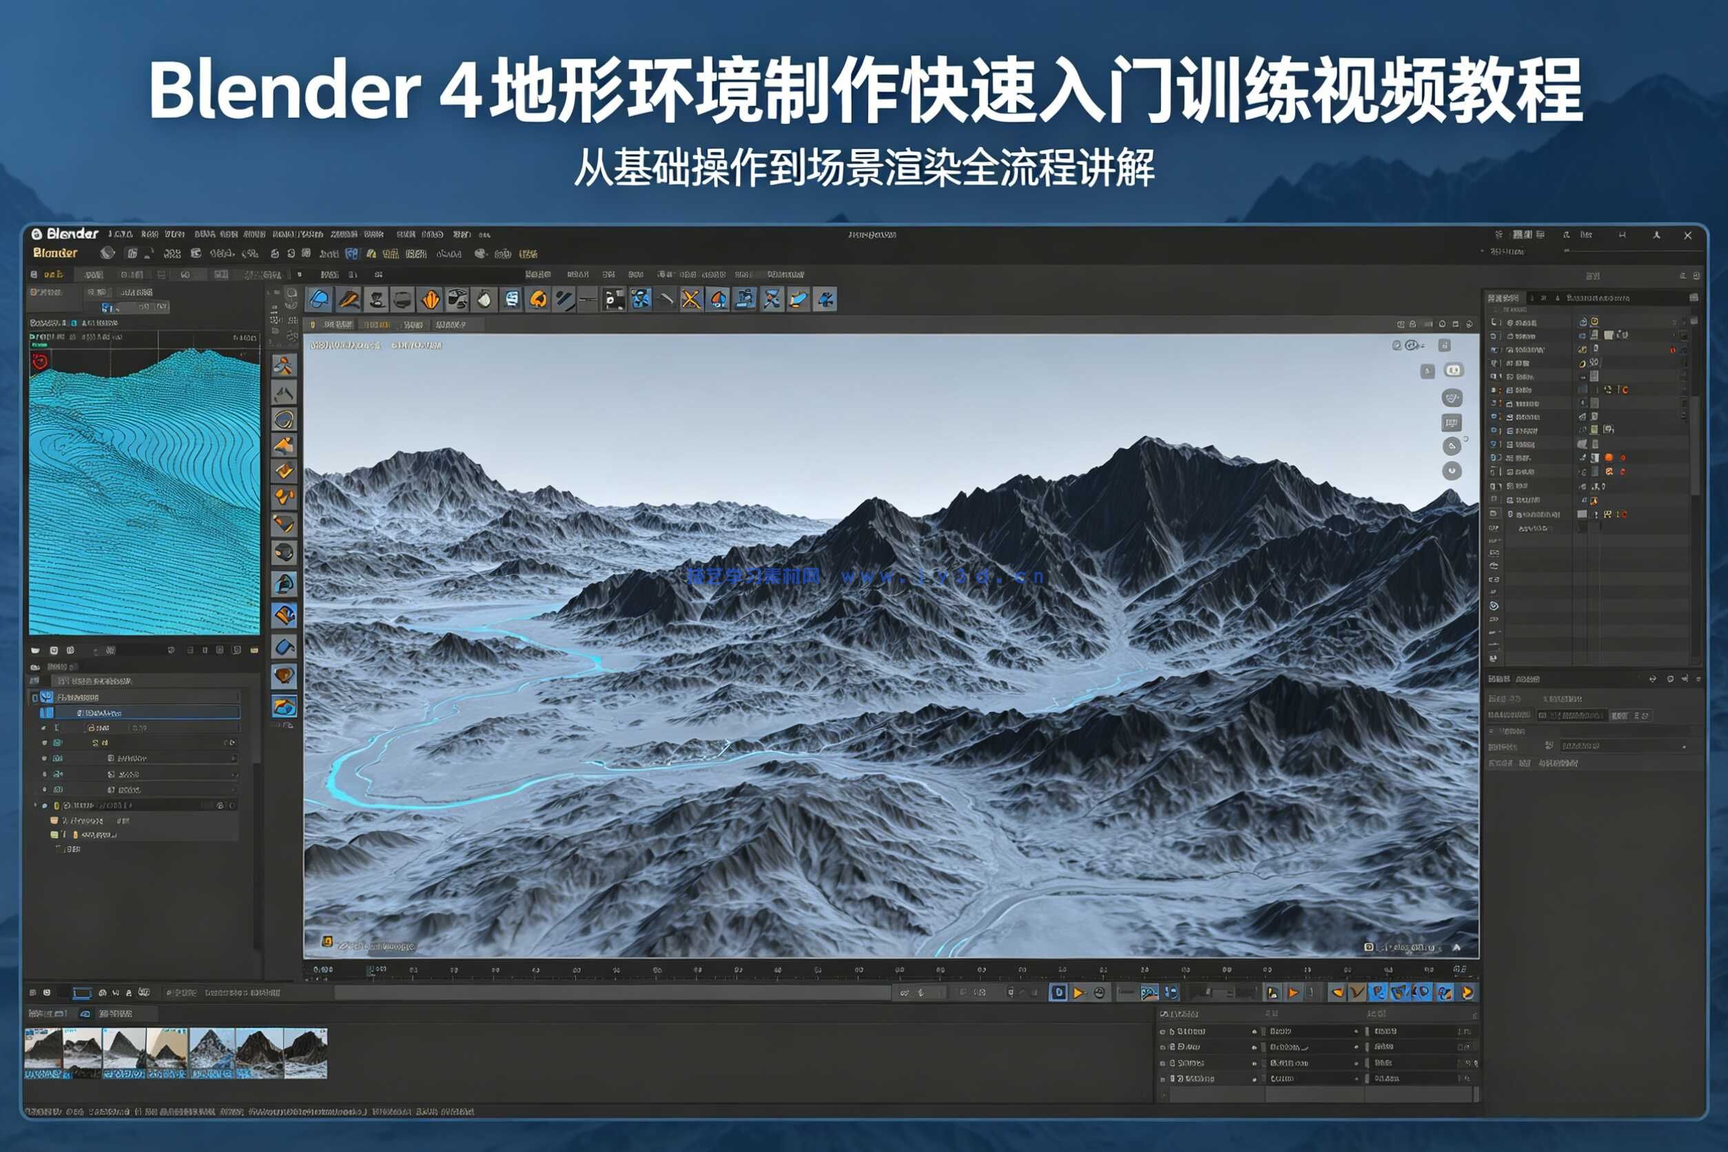Click the round face gizmo button in viewport
Image resolution: width=1728 pixels, height=1152 pixels.
1452,398
